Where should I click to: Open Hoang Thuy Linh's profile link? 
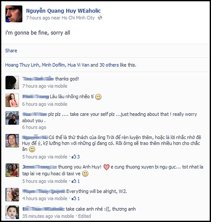tap(22, 65)
